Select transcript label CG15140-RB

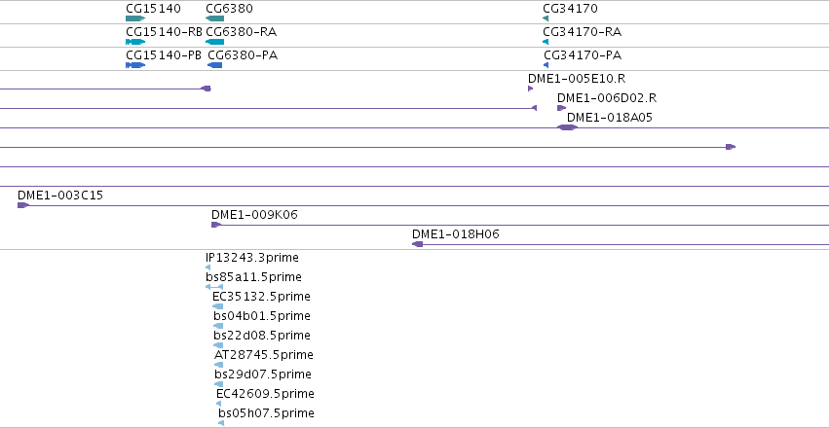click(x=164, y=32)
